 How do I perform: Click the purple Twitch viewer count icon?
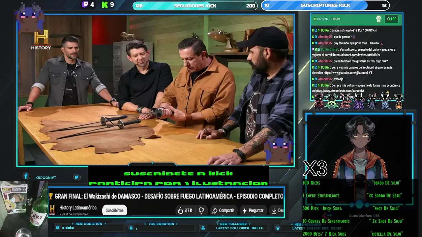(85, 5)
